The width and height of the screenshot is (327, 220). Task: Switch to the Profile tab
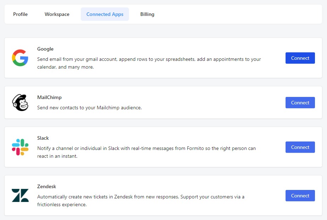click(x=20, y=14)
